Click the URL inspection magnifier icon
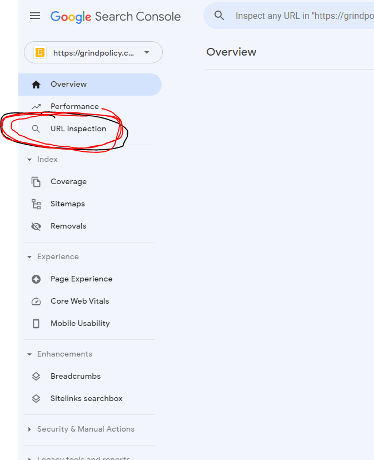 pos(36,129)
